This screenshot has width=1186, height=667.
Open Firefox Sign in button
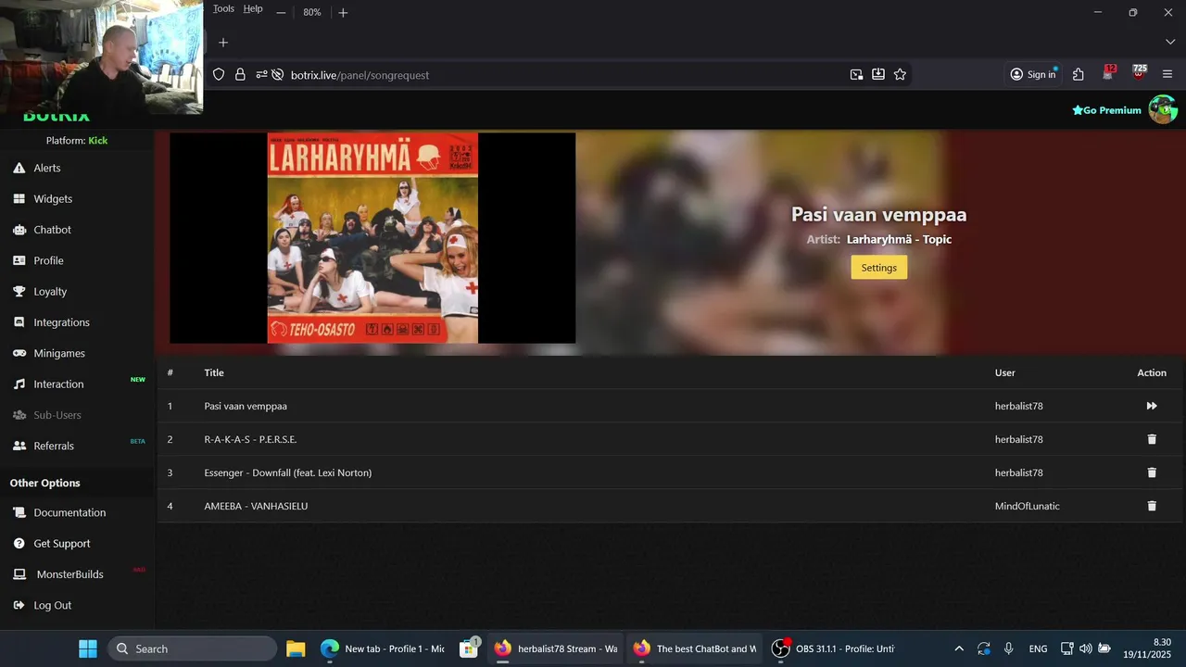(x=1033, y=75)
